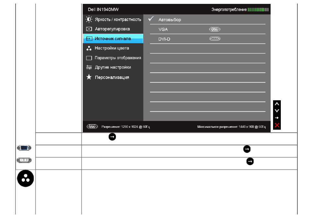Image resolution: width=309 pixels, height=218 pixels.
Task: Click the grey DVI connector icon in table
Action: 24,160
